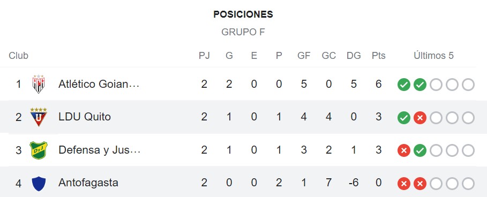Open the Atlético Goianiense team name
The height and width of the screenshot is (197, 487).
click(x=99, y=84)
